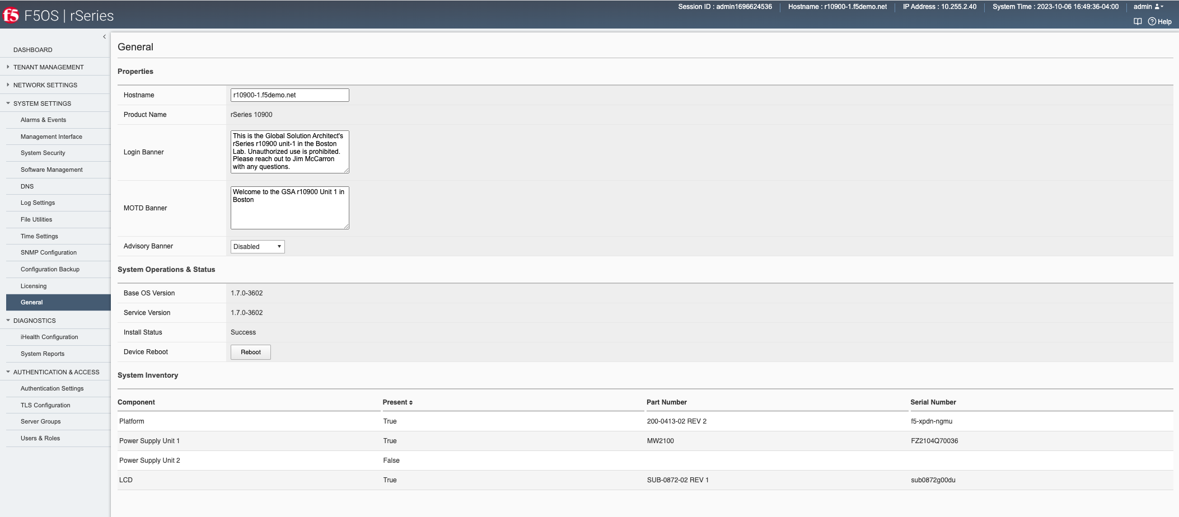Select the Power Supply Unit 1 row
Image resolution: width=1179 pixels, height=517 pixels.
645,441
